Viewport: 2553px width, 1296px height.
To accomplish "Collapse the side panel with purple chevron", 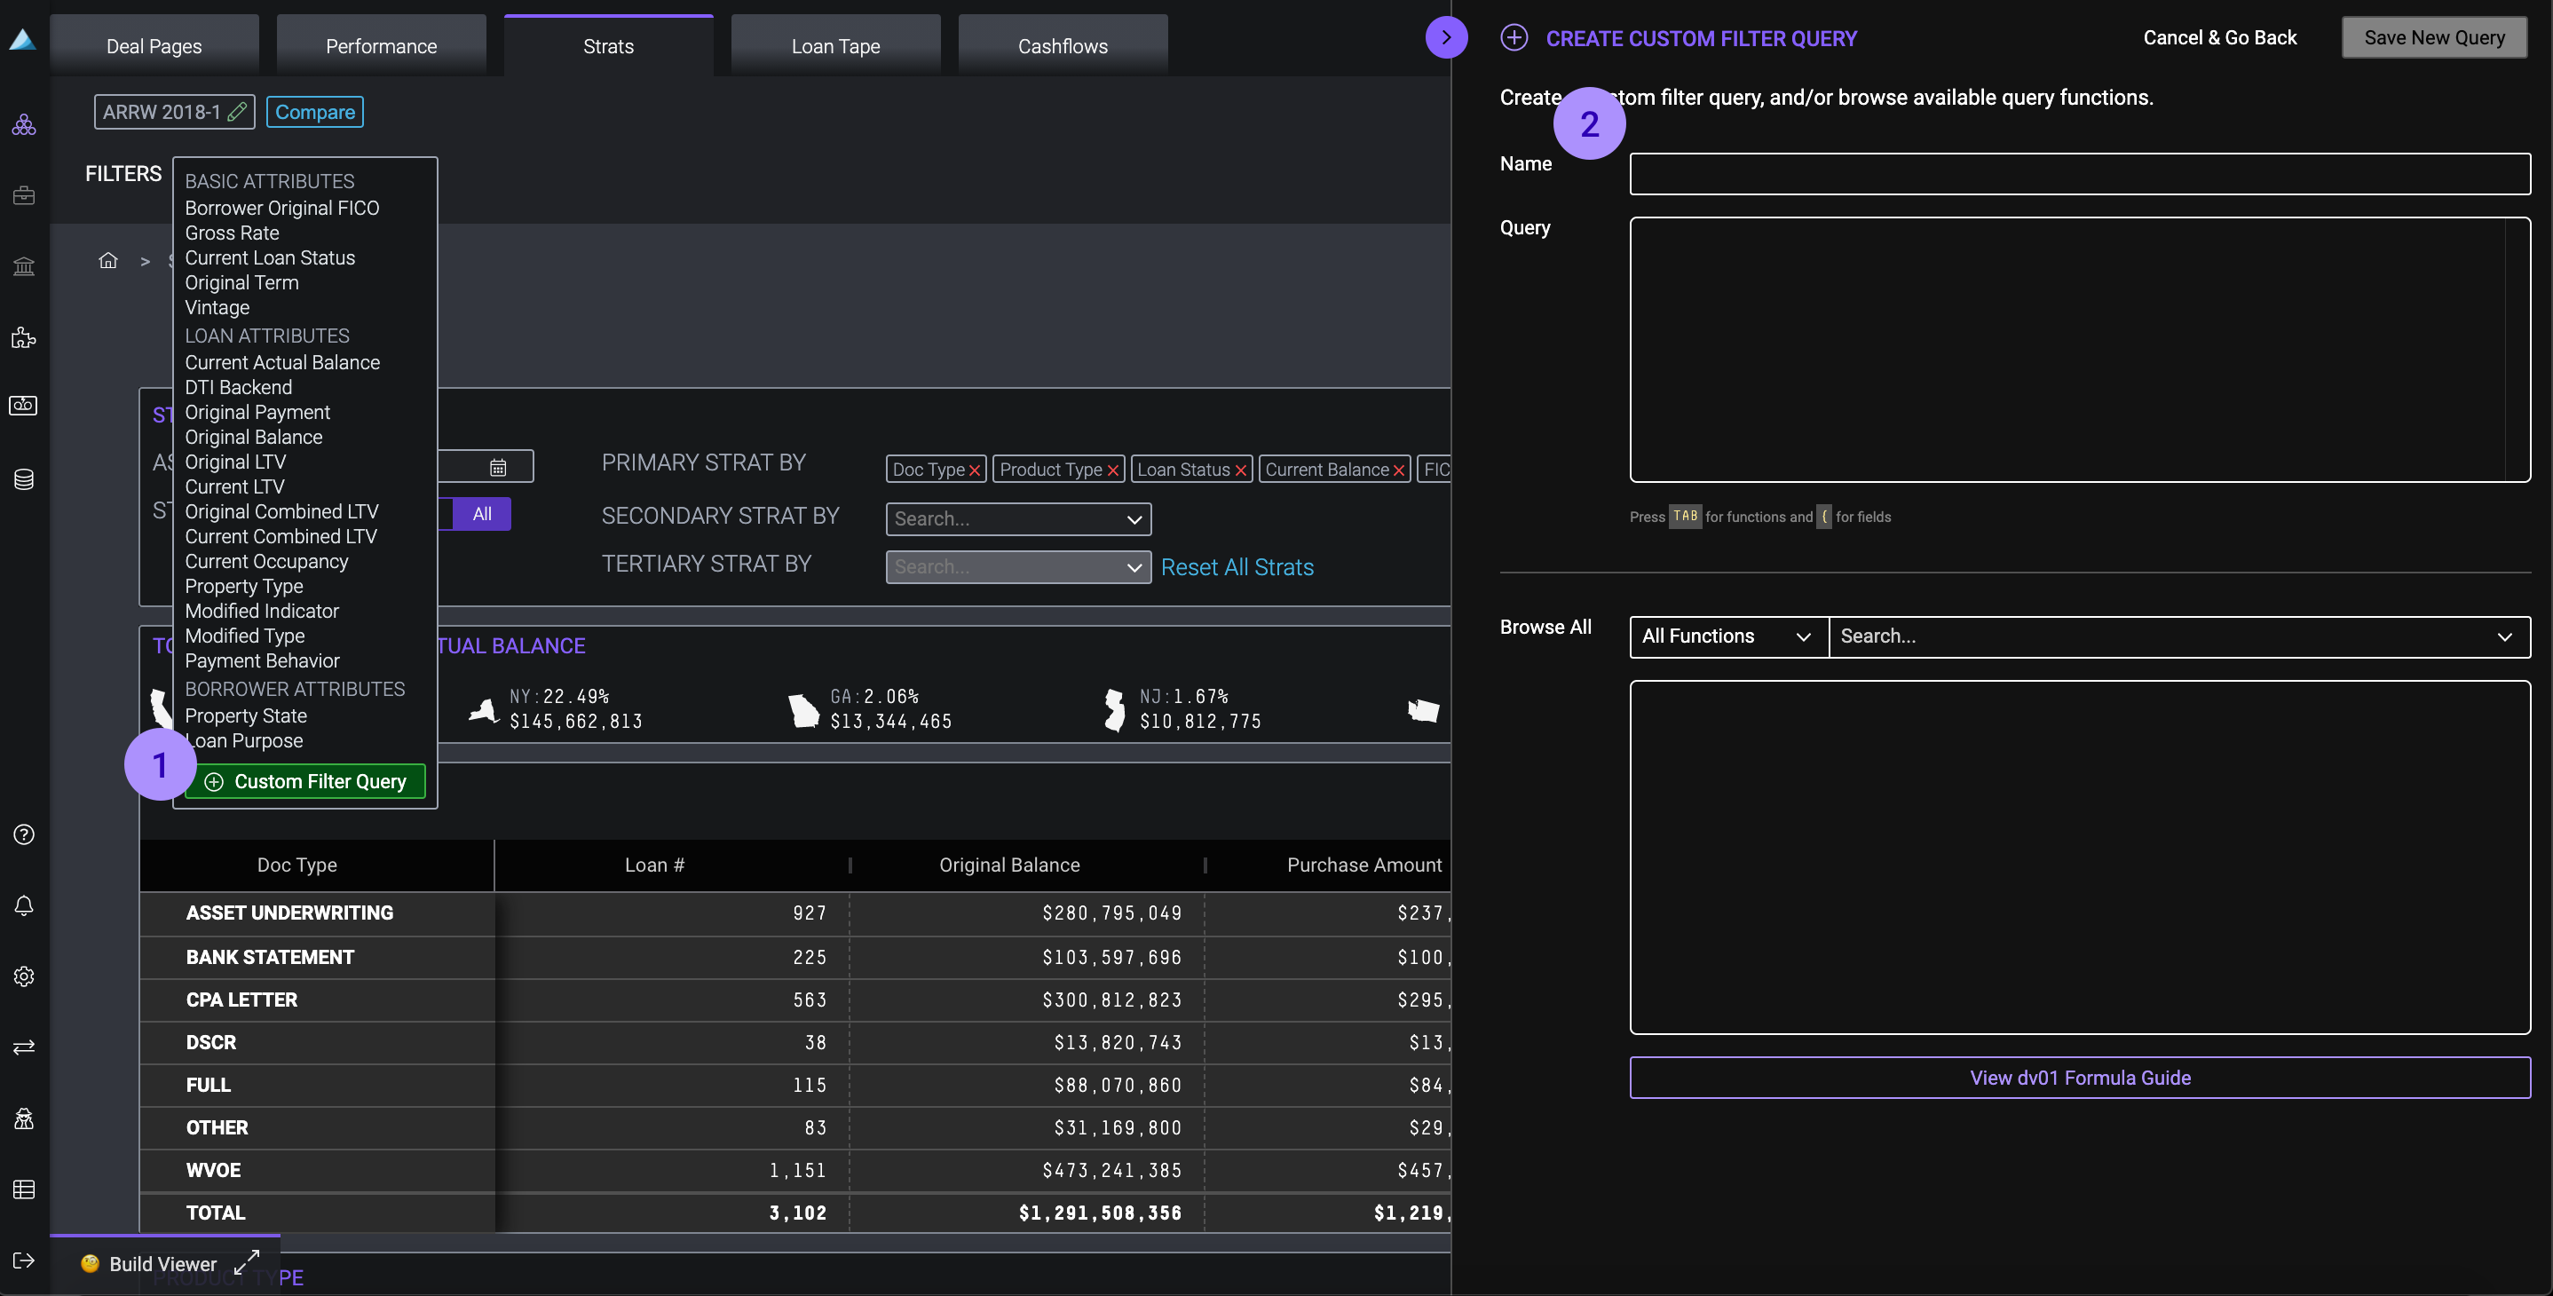I will point(1446,37).
